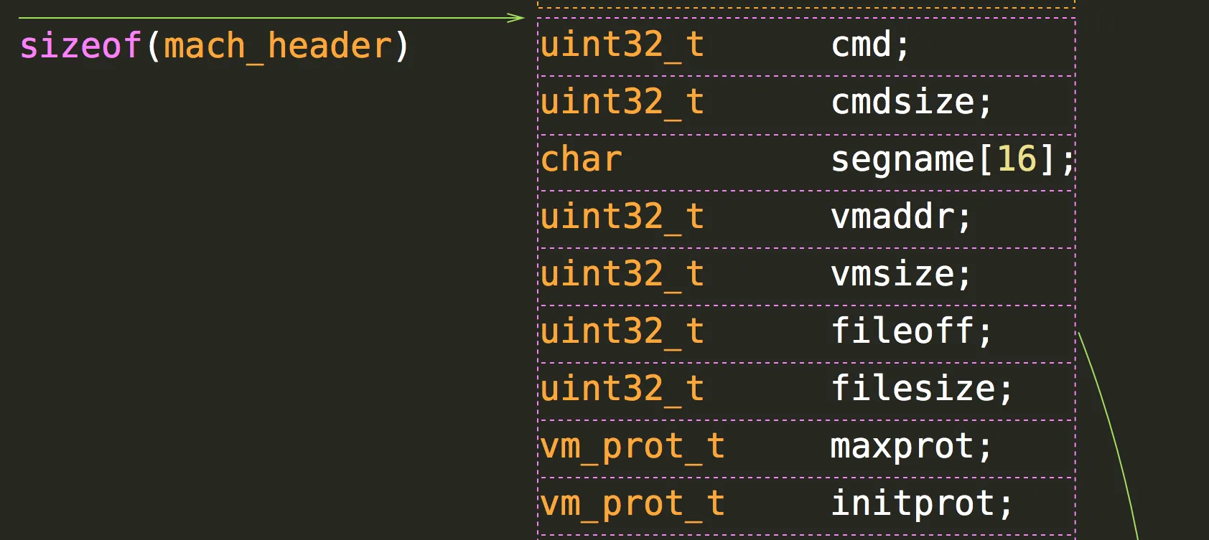Click the vmaddr field name
The image size is (1209, 540).
(900, 217)
